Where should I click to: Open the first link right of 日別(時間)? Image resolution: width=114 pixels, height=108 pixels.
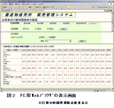(x=27, y=23)
